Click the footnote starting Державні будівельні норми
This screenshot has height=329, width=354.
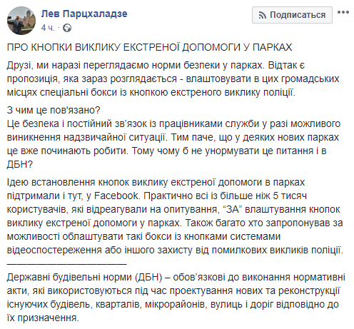[x=176, y=298]
